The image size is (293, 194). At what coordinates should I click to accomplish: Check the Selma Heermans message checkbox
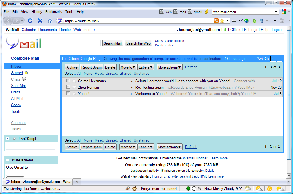(68, 81)
